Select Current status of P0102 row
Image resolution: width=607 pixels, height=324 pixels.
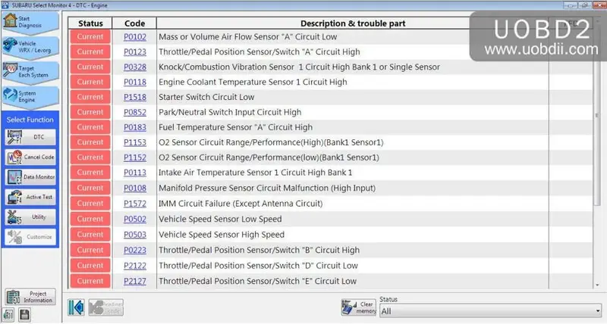pyautogui.click(x=90, y=36)
